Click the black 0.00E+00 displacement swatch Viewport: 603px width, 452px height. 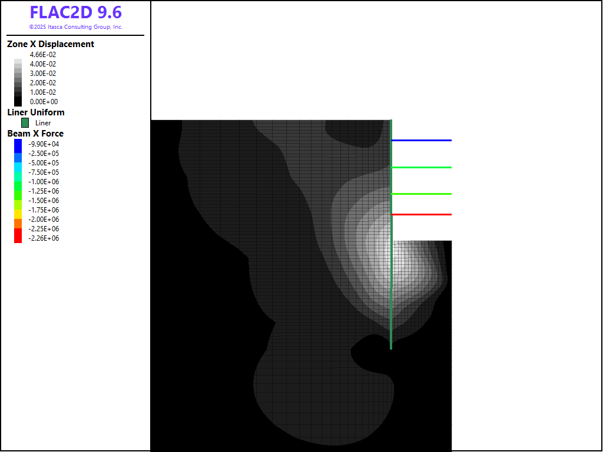18,101
